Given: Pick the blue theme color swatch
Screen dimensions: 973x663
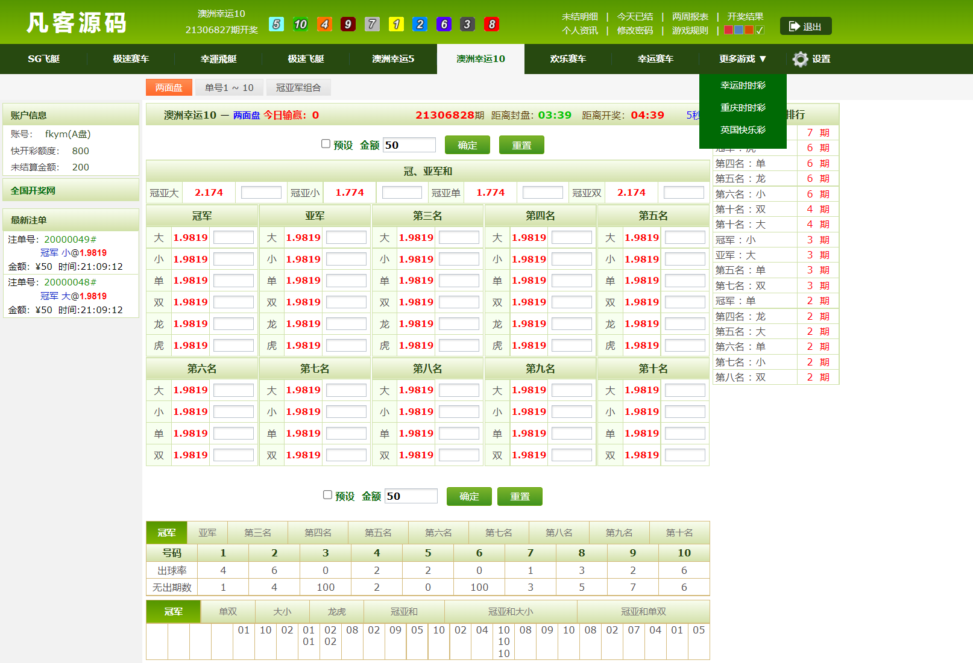Looking at the screenshot, I should point(738,30).
